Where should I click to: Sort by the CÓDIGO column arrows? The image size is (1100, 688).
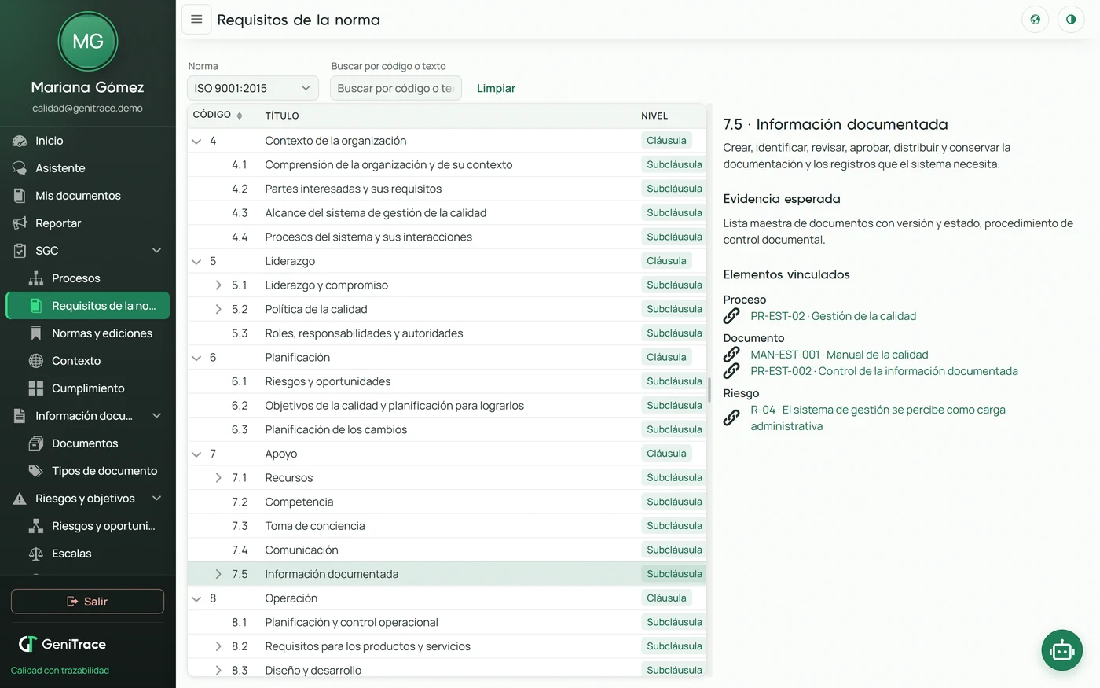(x=239, y=116)
